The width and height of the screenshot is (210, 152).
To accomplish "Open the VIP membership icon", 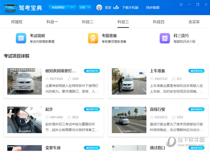I will [x=116, y=7].
